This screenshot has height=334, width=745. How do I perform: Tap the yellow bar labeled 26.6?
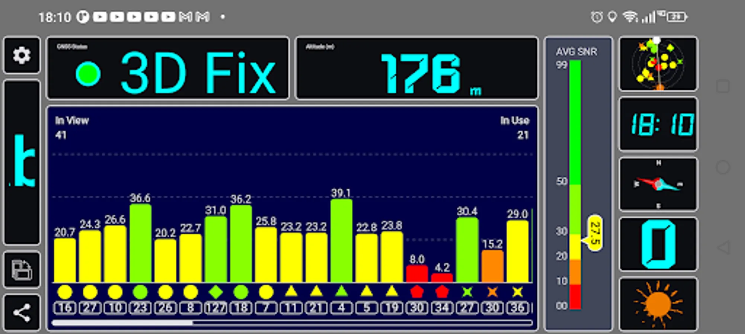point(115,254)
